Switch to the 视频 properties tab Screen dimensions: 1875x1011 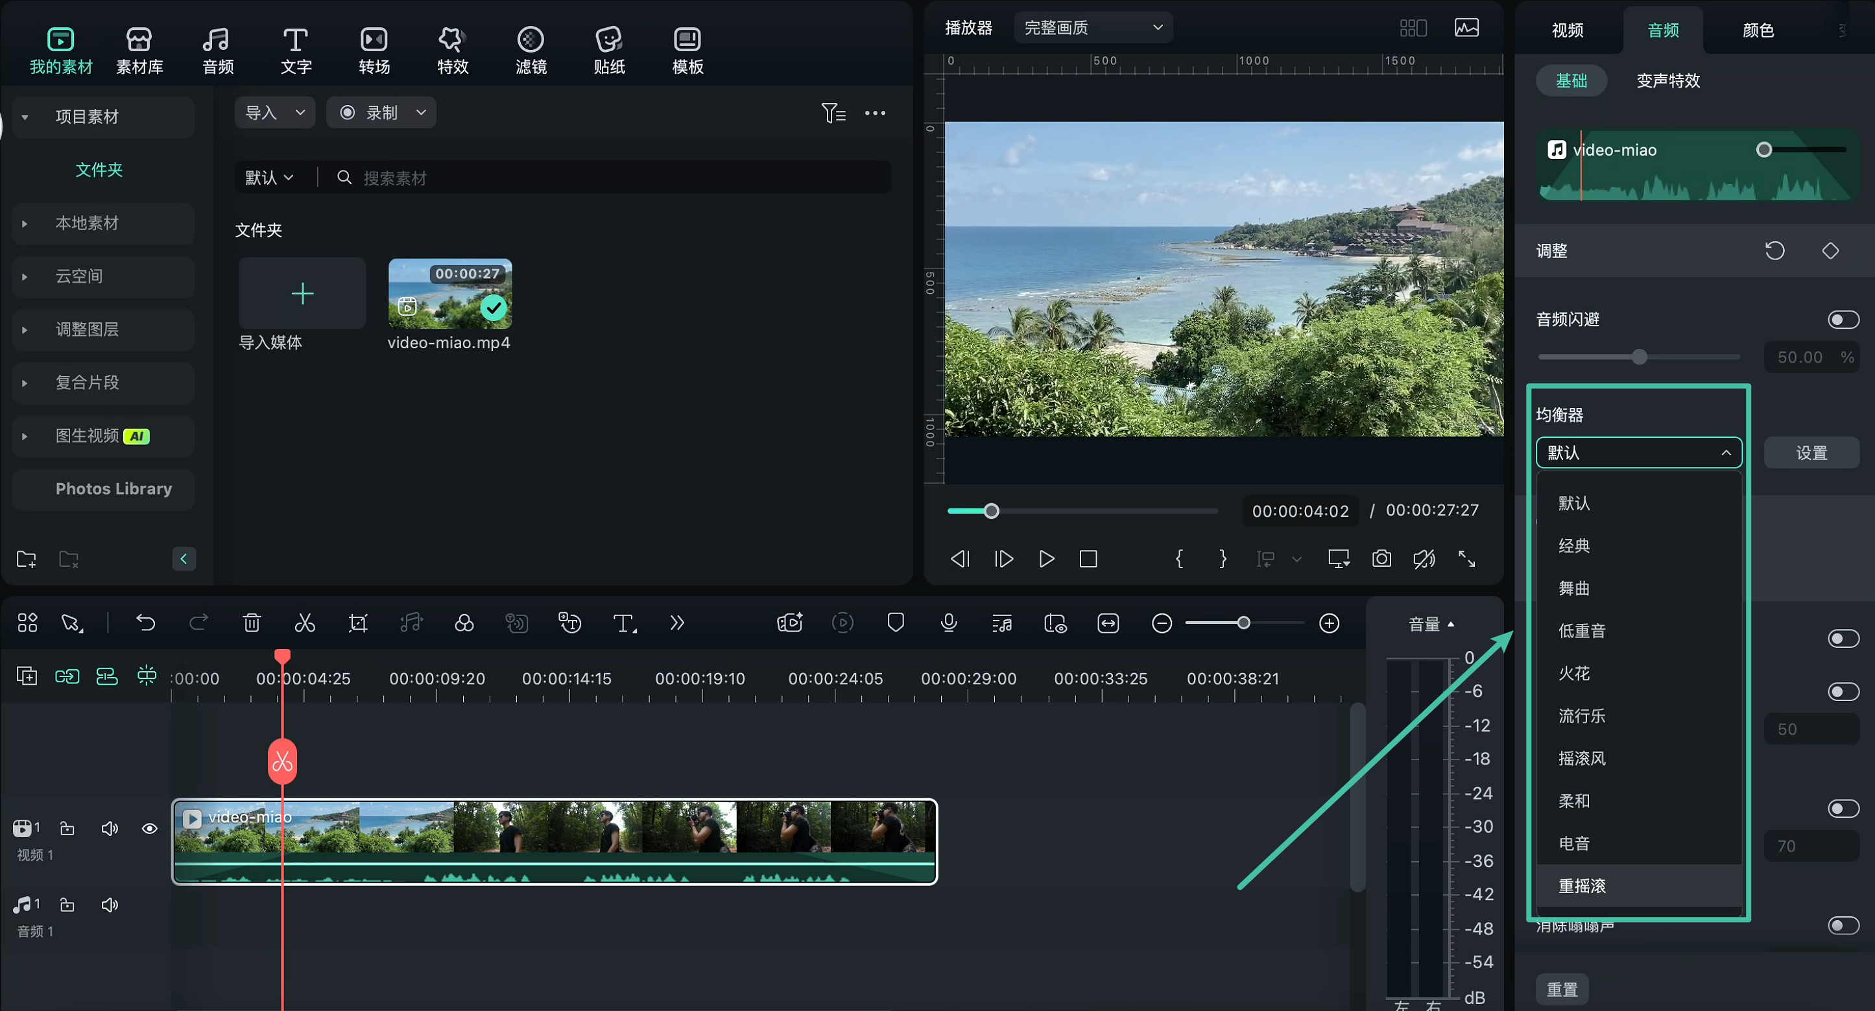1567,30
